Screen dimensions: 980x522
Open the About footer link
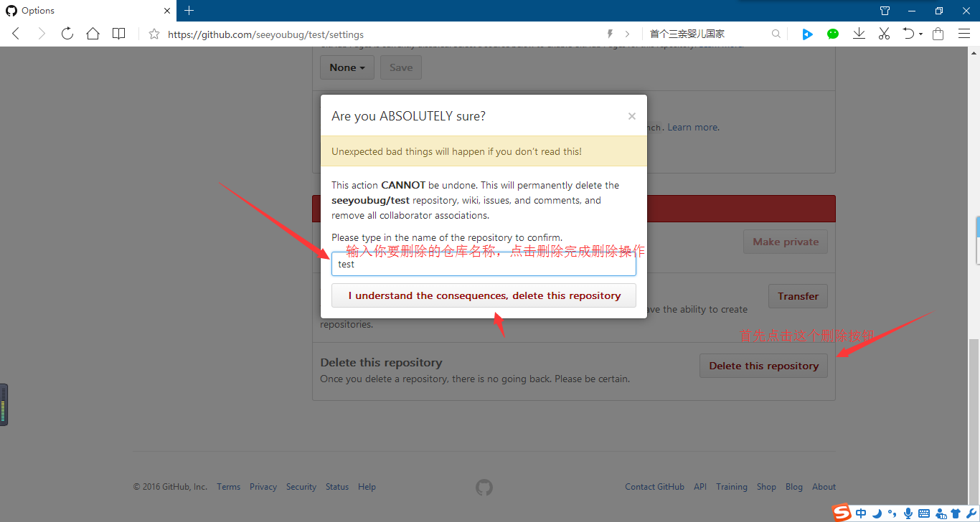824,487
